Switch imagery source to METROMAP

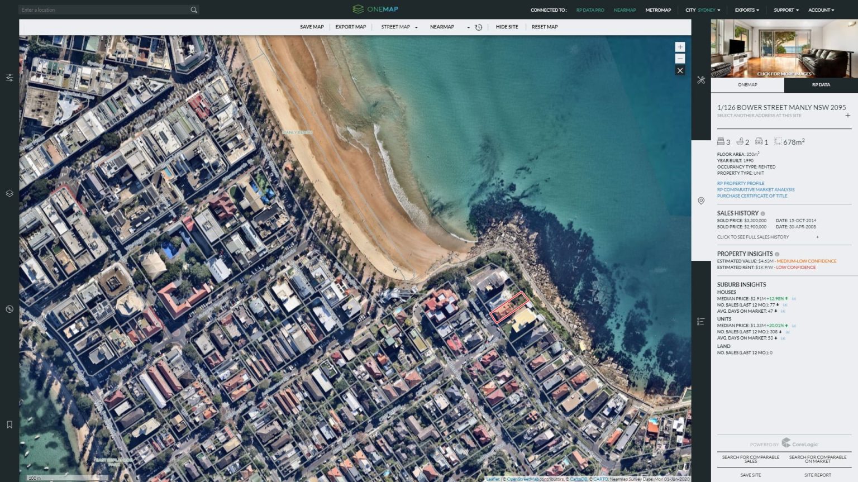pos(657,9)
